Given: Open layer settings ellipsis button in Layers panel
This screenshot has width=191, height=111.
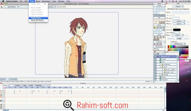Looking at the screenshot, I should pyautogui.click(x=164, y=54).
